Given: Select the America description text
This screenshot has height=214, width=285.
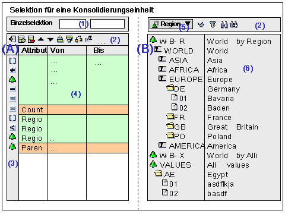Looking at the screenshot, I should 221,146.
